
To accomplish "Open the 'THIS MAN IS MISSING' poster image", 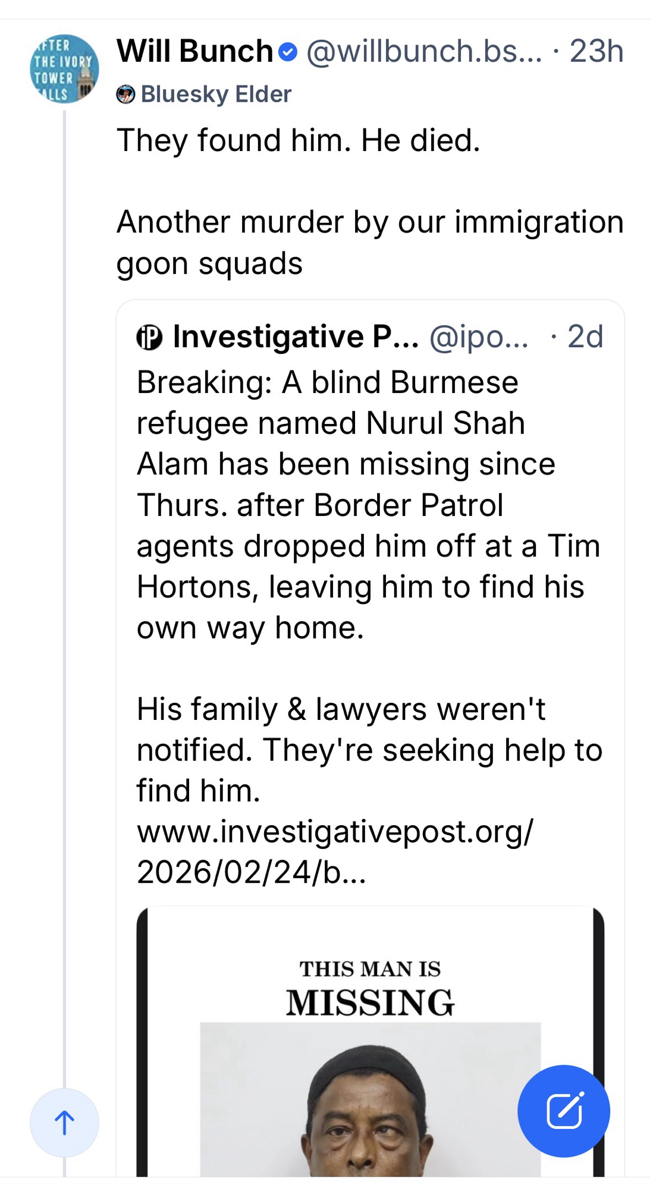I will [370, 987].
